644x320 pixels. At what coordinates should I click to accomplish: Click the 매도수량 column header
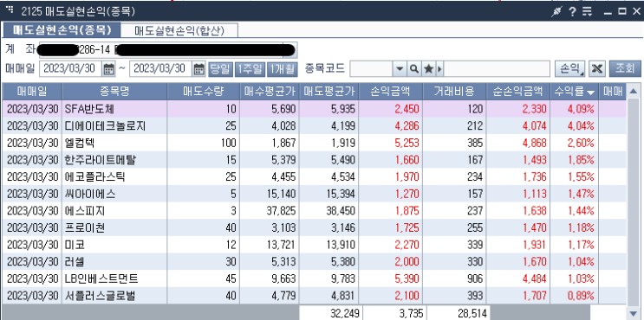204,92
